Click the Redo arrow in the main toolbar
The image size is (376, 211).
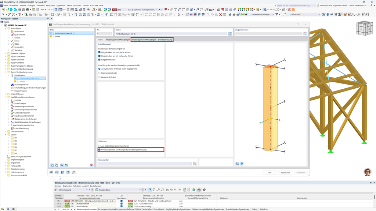pos(49,10)
